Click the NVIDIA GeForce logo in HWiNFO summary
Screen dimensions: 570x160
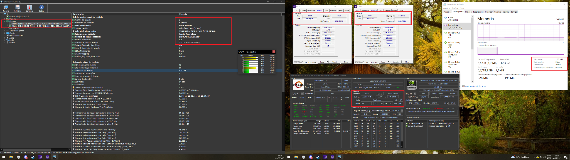click(411, 84)
